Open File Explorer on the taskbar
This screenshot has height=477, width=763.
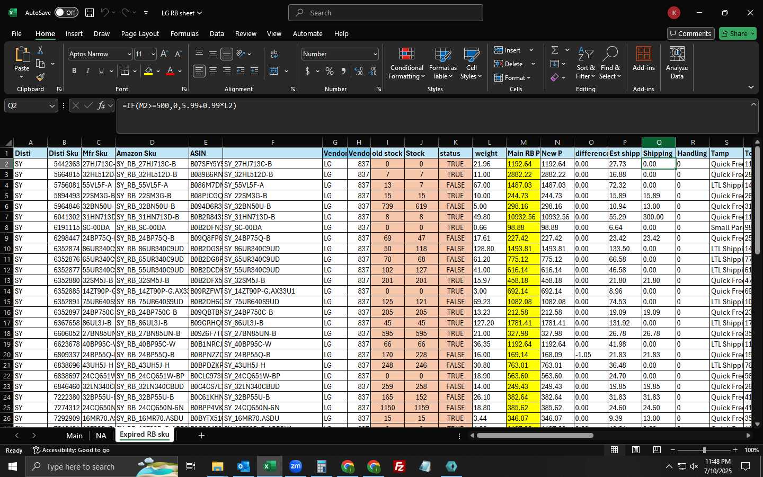218,466
